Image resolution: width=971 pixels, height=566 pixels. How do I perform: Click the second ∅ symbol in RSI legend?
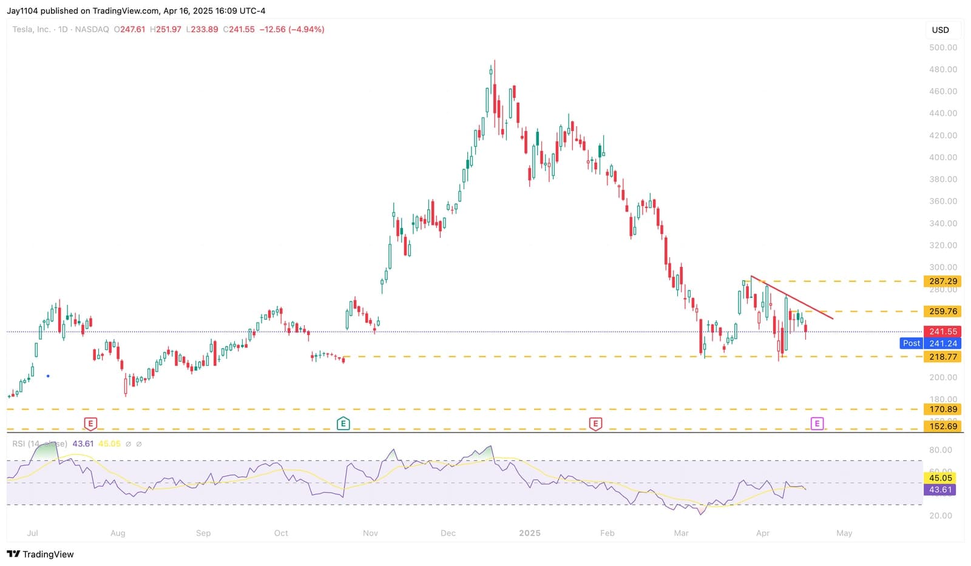click(139, 444)
